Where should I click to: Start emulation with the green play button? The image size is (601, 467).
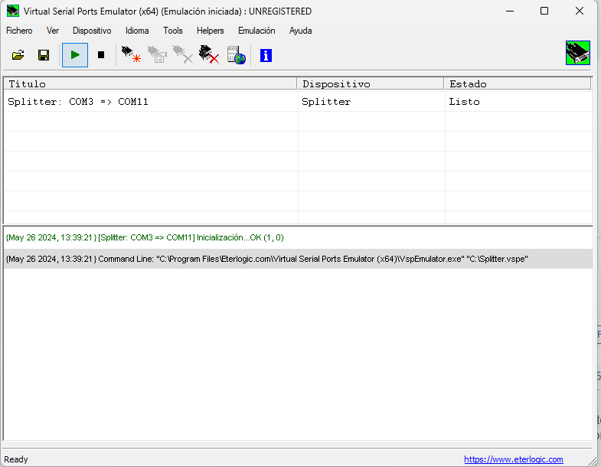point(75,55)
